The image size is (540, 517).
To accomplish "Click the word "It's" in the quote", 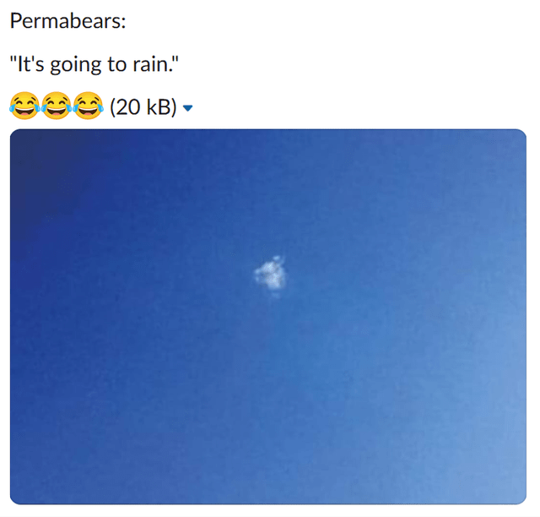I will click(x=30, y=64).
